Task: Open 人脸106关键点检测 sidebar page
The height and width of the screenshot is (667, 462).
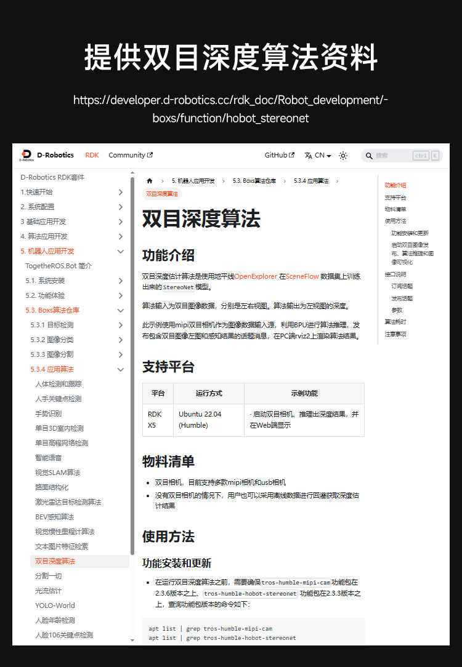Action: pos(64,635)
